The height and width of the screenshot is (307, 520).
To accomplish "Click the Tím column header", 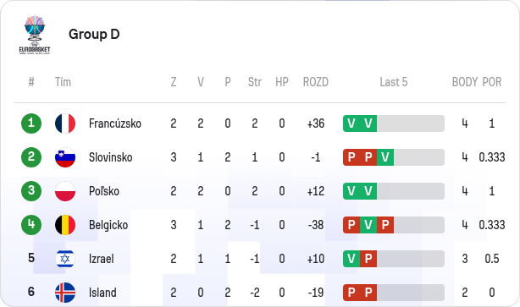I will pyautogui.click(x=63, y=82).
